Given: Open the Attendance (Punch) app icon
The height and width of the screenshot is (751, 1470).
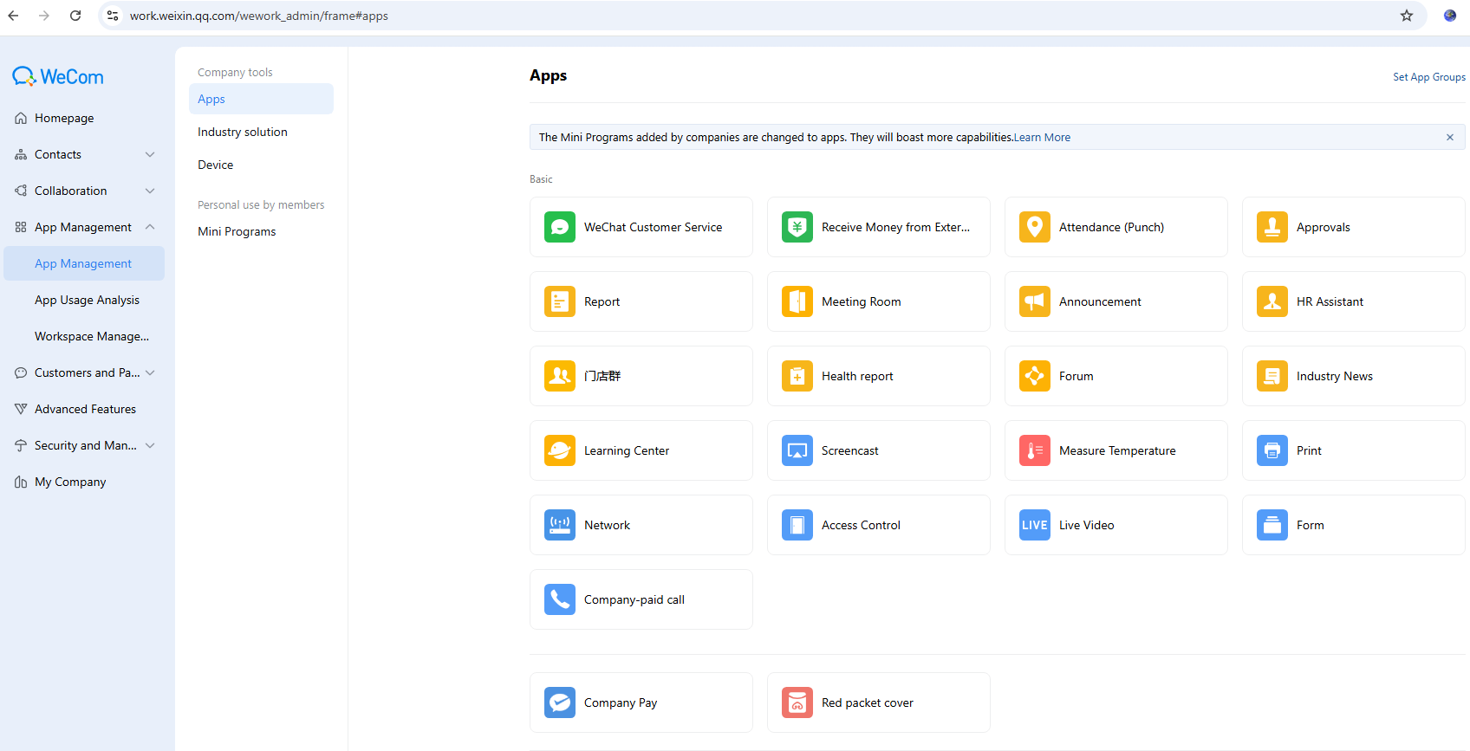Looking at the screenshot, I should coord(1035,227).
